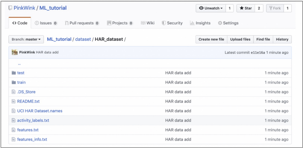Click 1 minute ago in features_info.txt row
This screenshot has height=148, width=303.
(277, 139)
